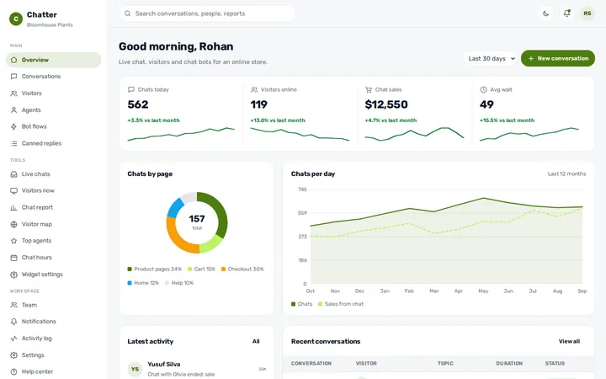Open the Yusuf Silva activity entry
Image resolution: width=606 pixels, height=379 pixels.
tap(197, 369)
